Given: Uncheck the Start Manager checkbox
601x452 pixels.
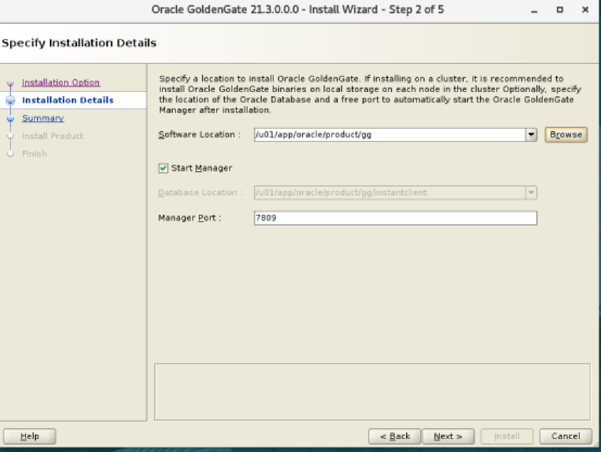Looking at the screenshot, I should tap(163, 168).
